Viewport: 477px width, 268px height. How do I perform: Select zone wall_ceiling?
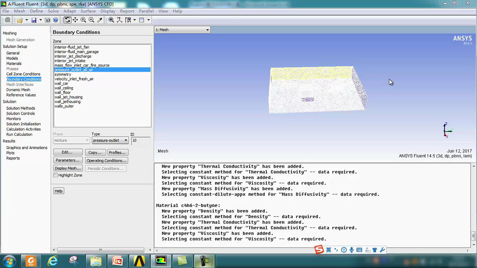(x=64, y=88)
